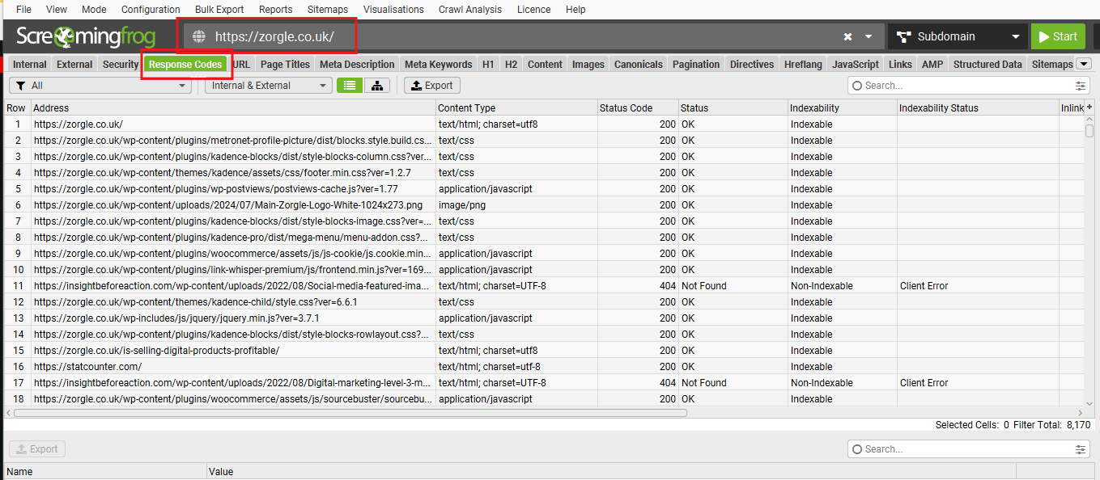Select the Response Codes tab
The image size is (1100, 480).
[186, 65]
